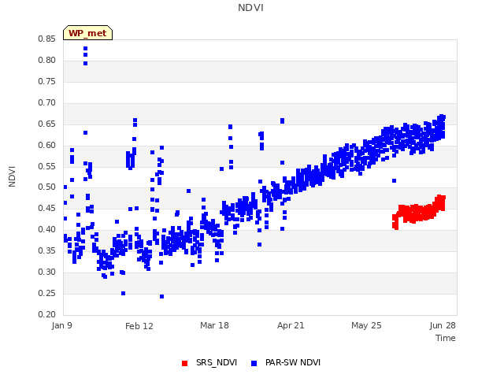Click the WP_met label tag
The image size is (504, 378).
[x=87, y=33]
